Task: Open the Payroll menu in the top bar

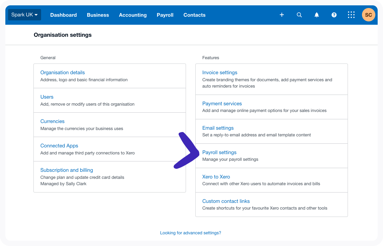Action: point(165,15)
